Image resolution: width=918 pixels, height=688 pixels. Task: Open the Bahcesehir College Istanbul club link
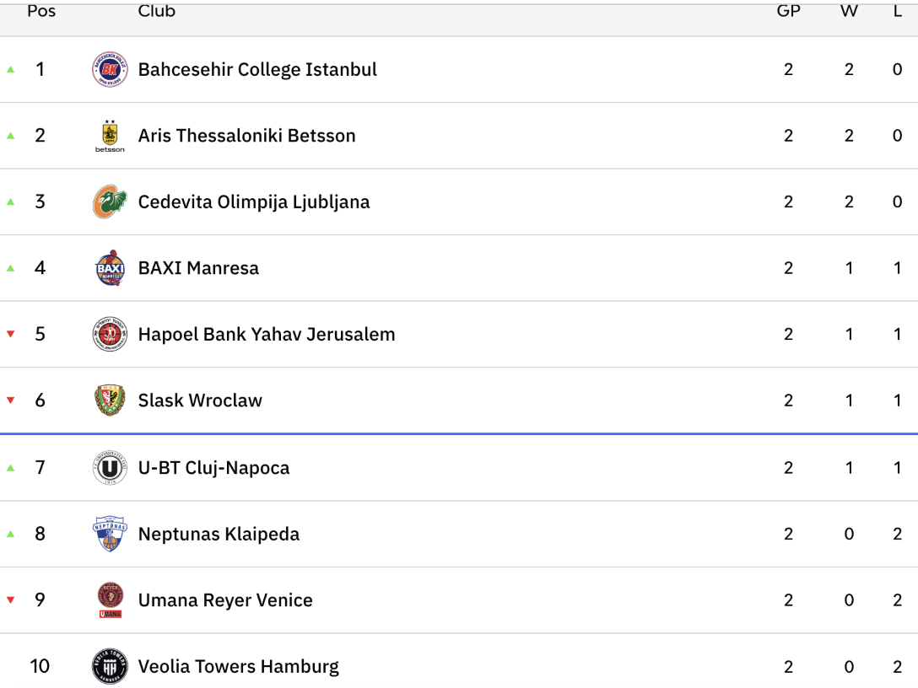tap(257, 69)
